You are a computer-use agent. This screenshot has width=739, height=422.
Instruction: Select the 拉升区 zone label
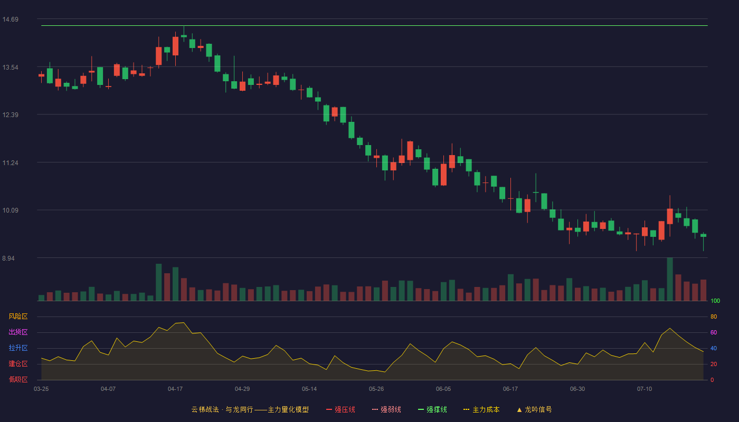pos(18,348)
